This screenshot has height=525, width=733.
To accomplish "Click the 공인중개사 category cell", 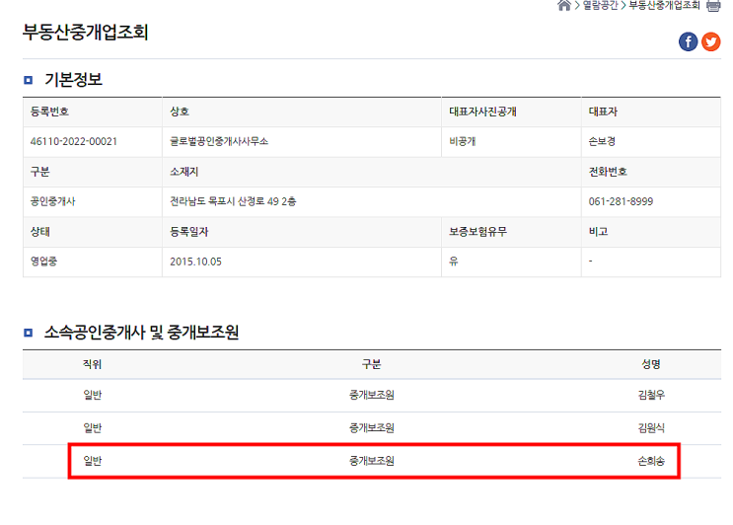I will (93, 201).
